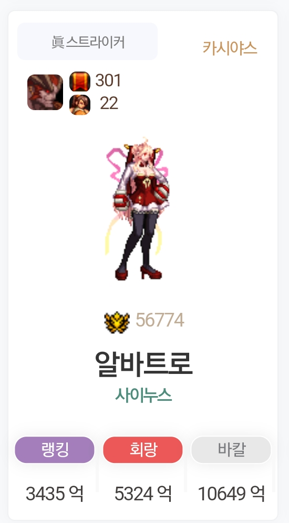Click the brown-haired character portrait icon

coord(80,105)
